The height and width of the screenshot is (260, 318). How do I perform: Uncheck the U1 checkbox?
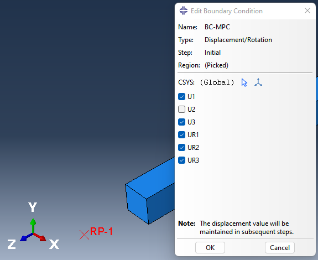click(181, 97)
